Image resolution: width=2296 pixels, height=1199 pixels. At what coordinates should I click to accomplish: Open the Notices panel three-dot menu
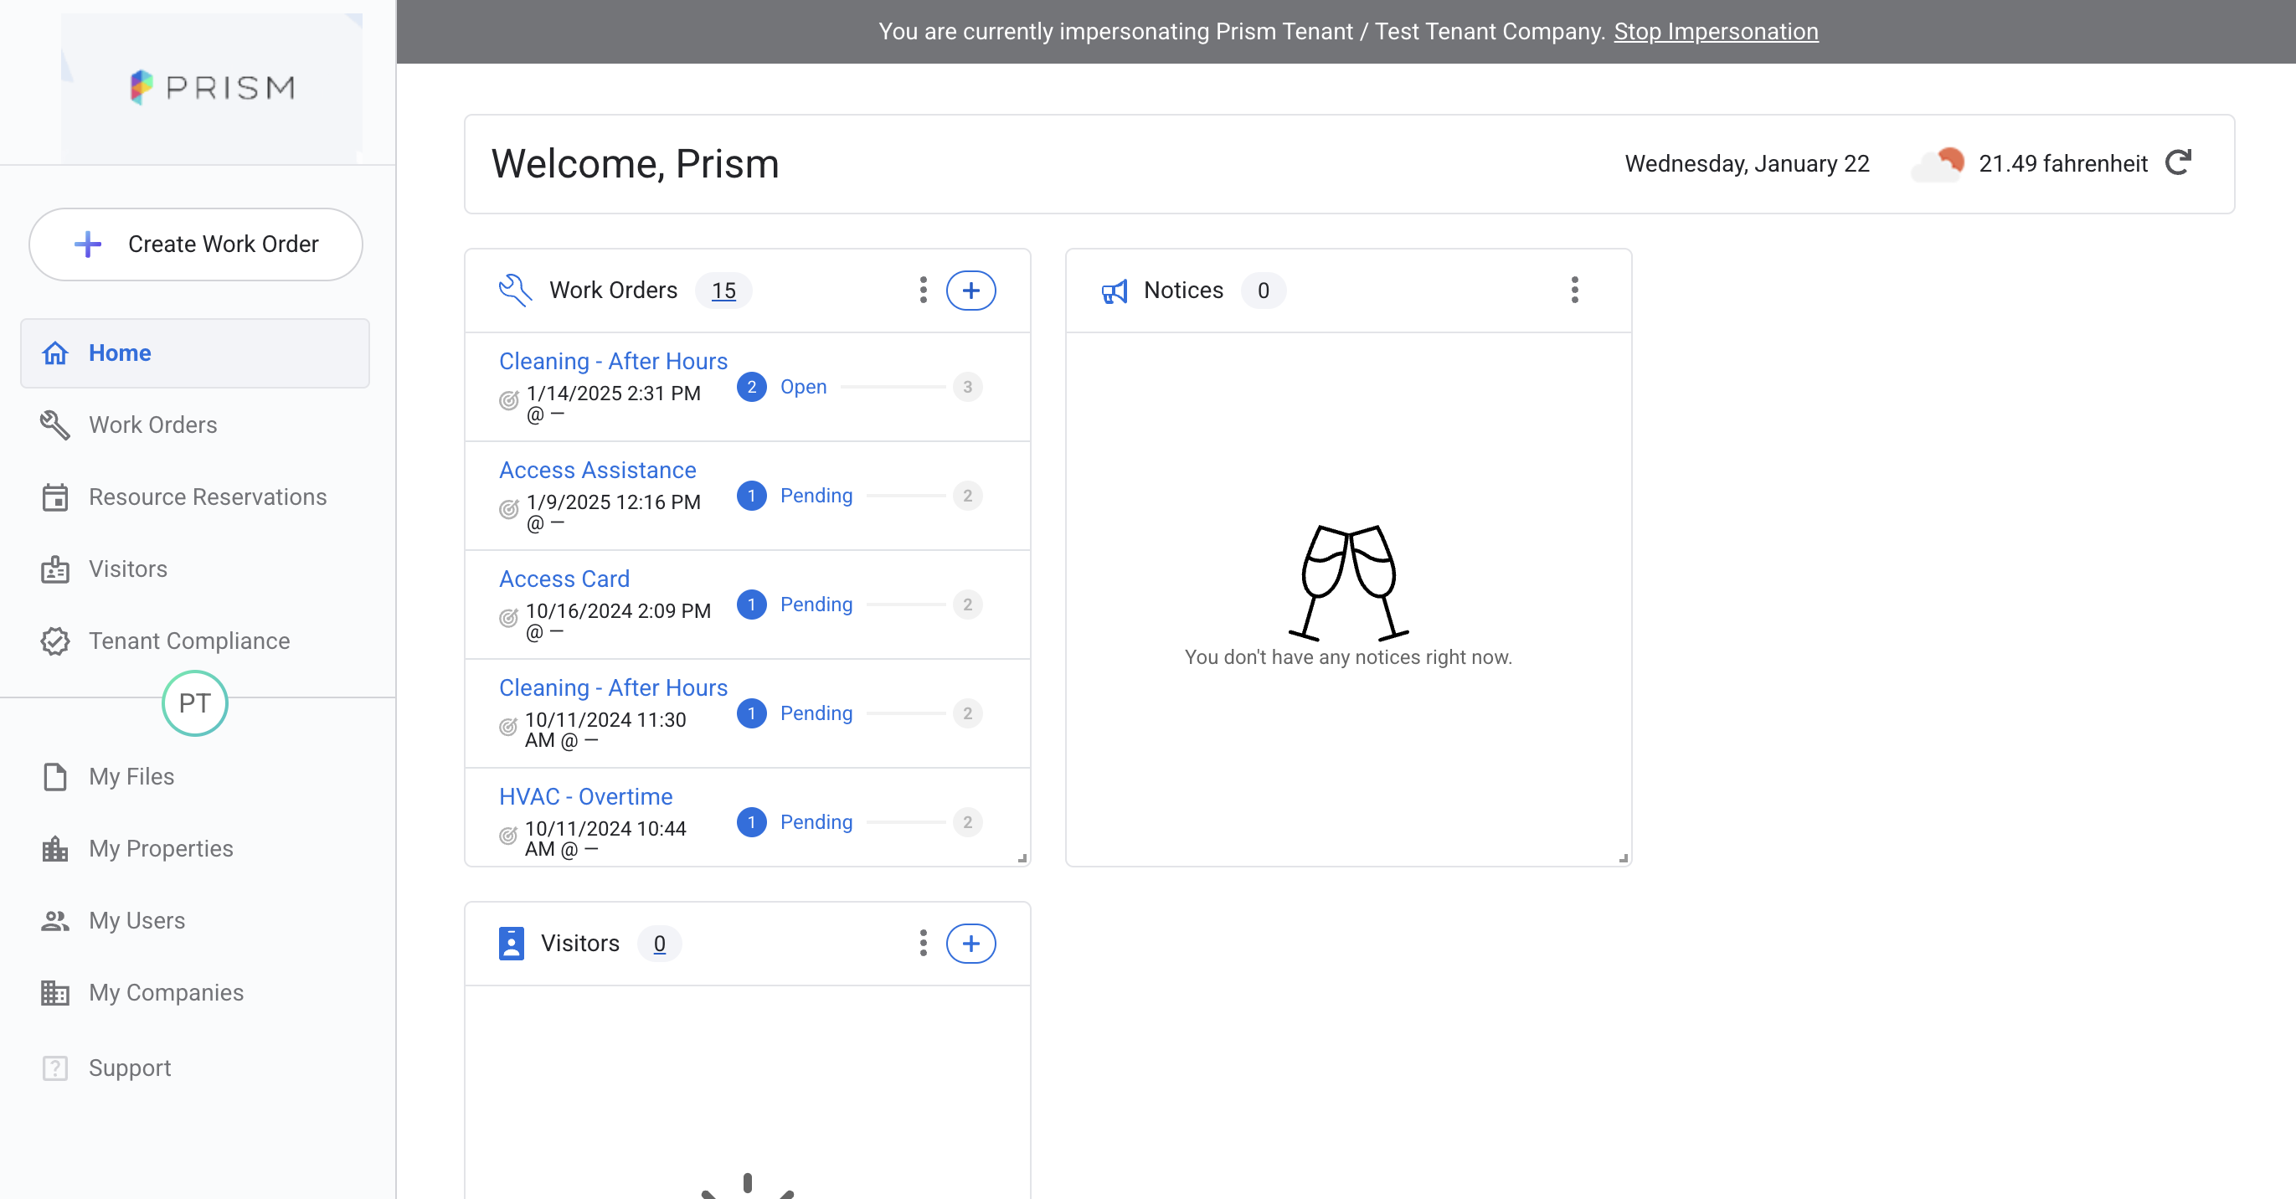[x=1575, y=291]
